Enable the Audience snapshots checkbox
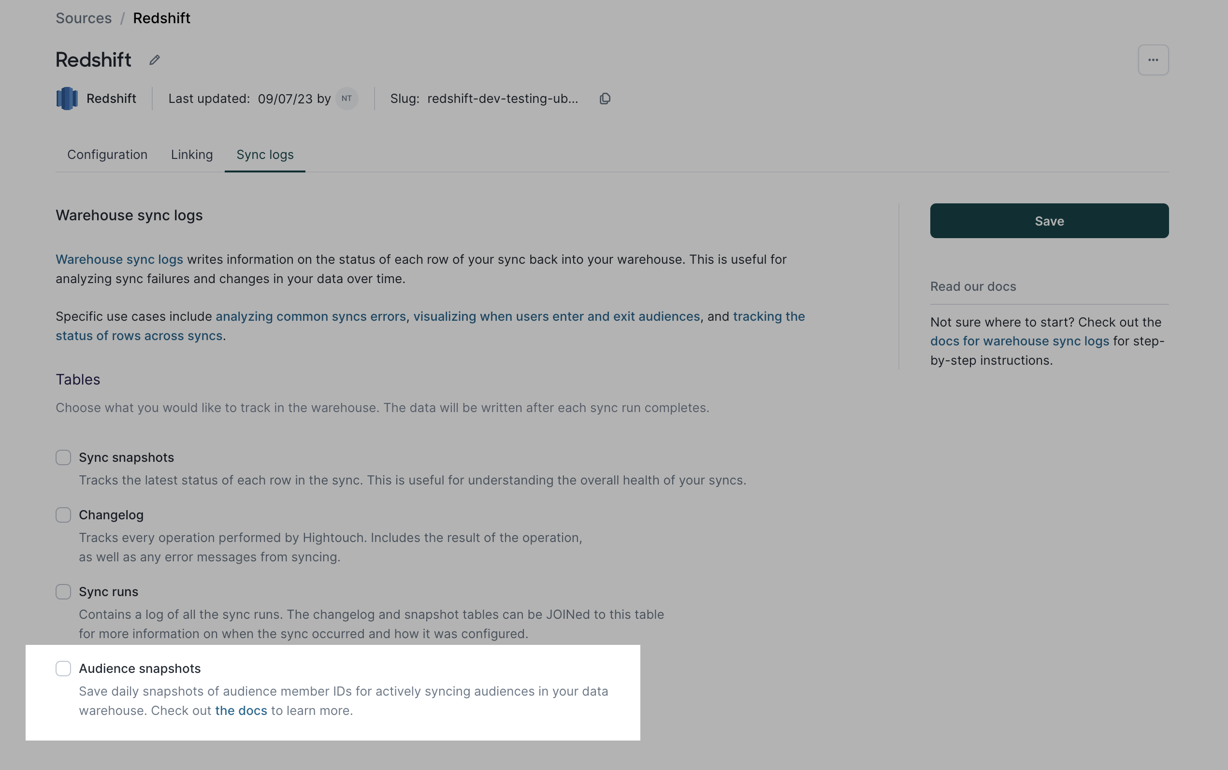The width and height of the screenshot is (1228, 770). coord(63,669)
